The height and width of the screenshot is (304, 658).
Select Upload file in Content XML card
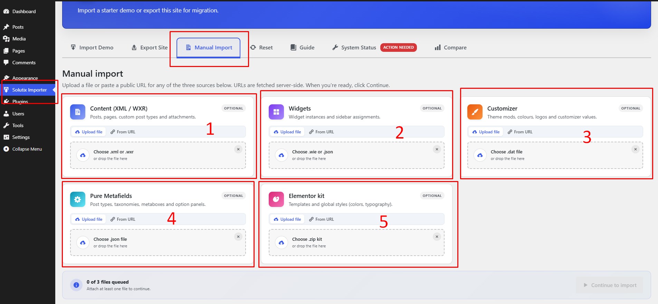(x=89, y=132)
